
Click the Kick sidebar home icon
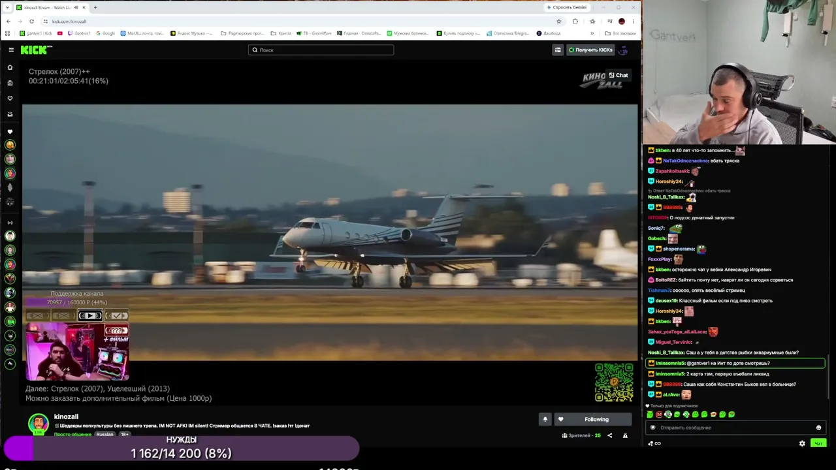point(10,67)
